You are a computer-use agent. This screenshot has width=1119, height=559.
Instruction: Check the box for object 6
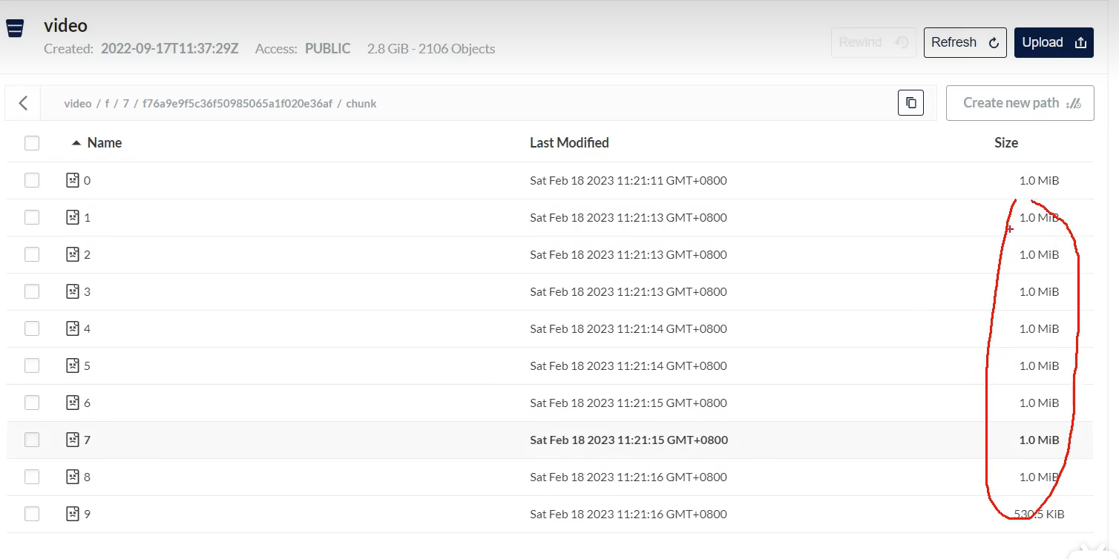(x=32, y=403)
